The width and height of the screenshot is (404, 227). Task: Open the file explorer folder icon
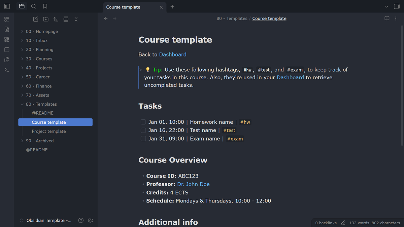[22, 6]
